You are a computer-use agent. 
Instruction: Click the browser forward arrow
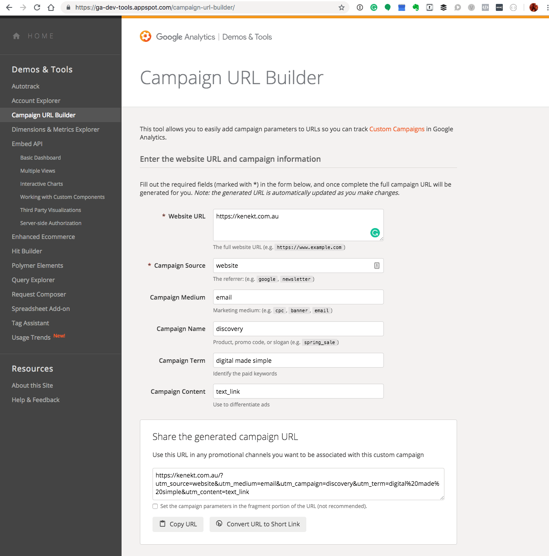[23, 7]
